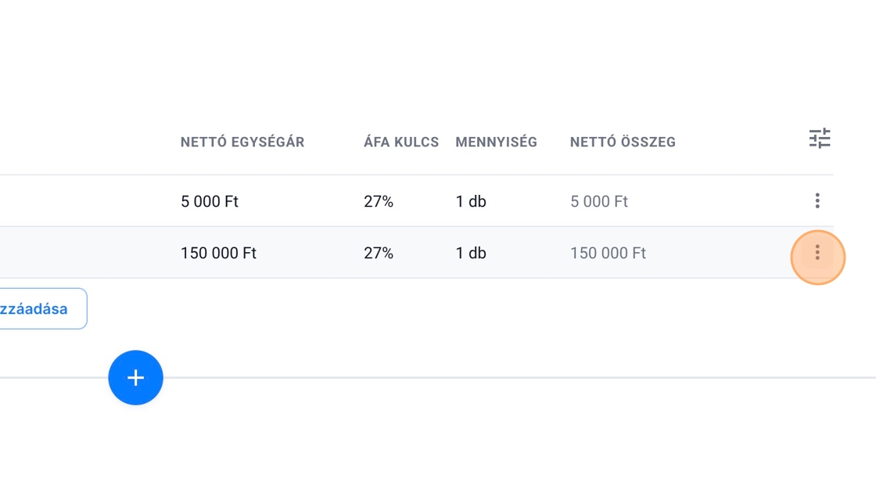Click the ÁFA KULCS column header
The width and height of the screenshot is (876, 490).
point(401,142)
